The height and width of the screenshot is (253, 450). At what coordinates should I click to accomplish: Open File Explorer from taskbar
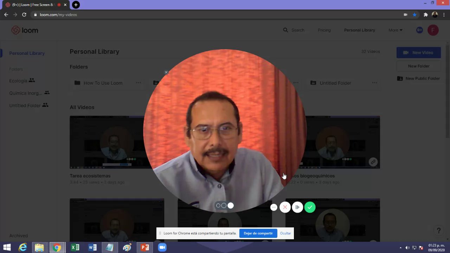[39, 247]
